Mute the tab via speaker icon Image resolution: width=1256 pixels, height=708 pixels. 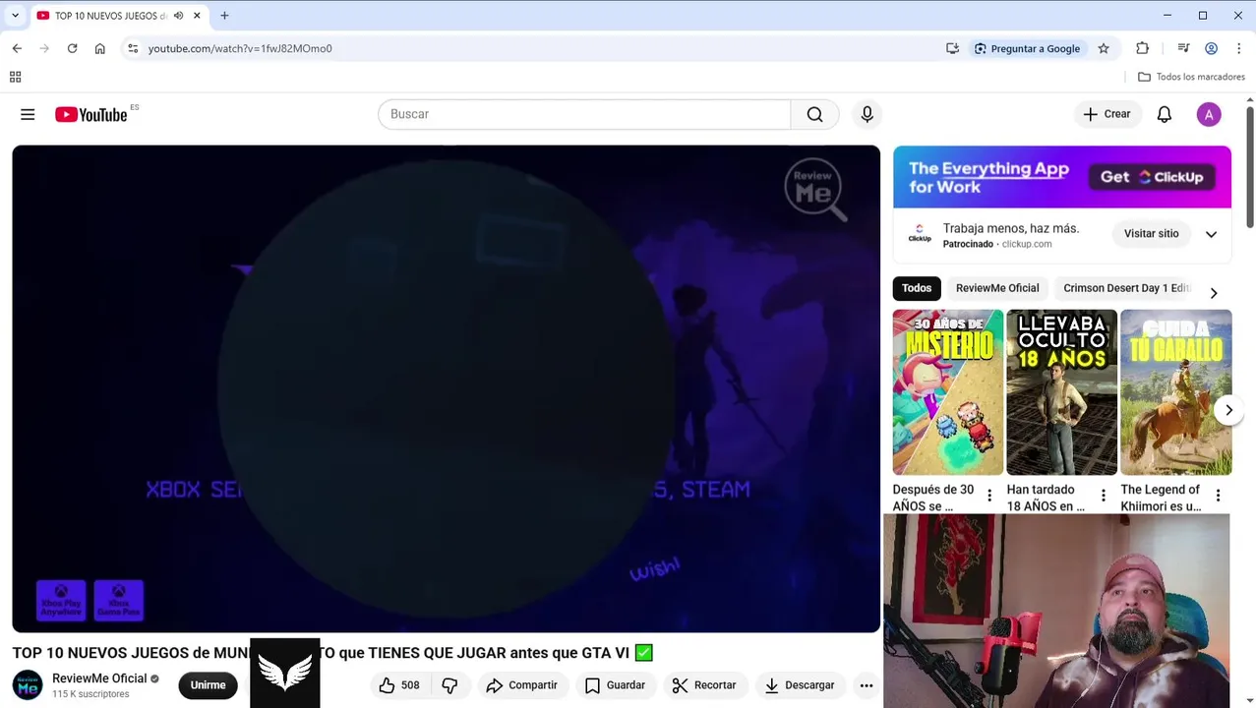pyautogui.click(x=178, y=16)
